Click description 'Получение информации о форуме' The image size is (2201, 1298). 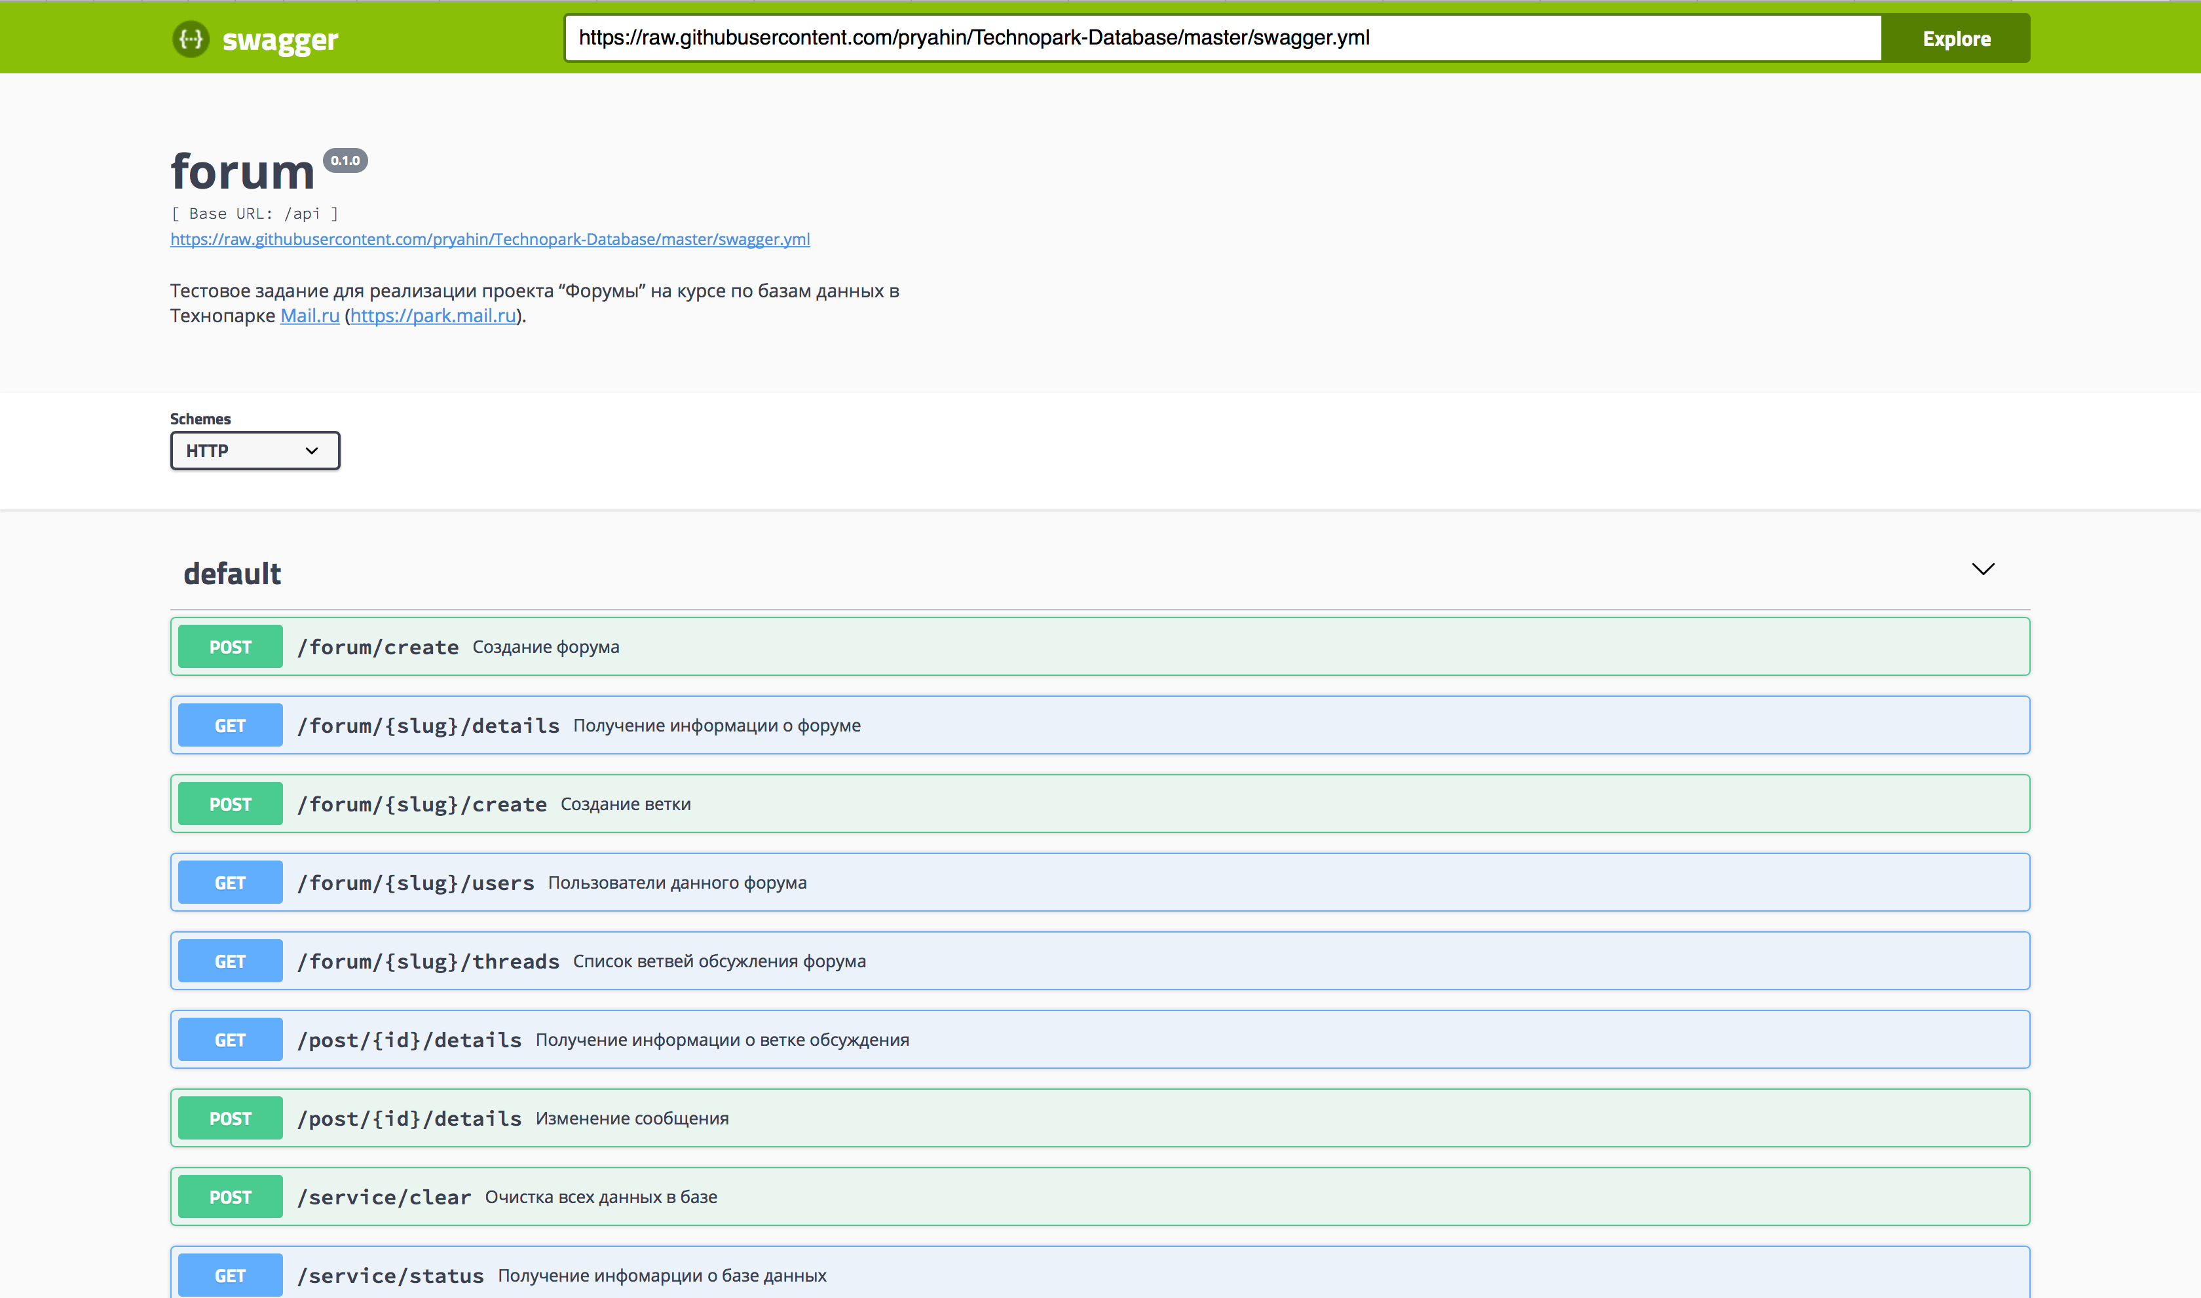point(717,726)
